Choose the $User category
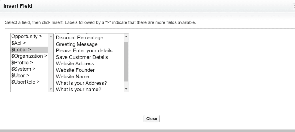Screen dimensions: 295x132 tap(20, 75)
